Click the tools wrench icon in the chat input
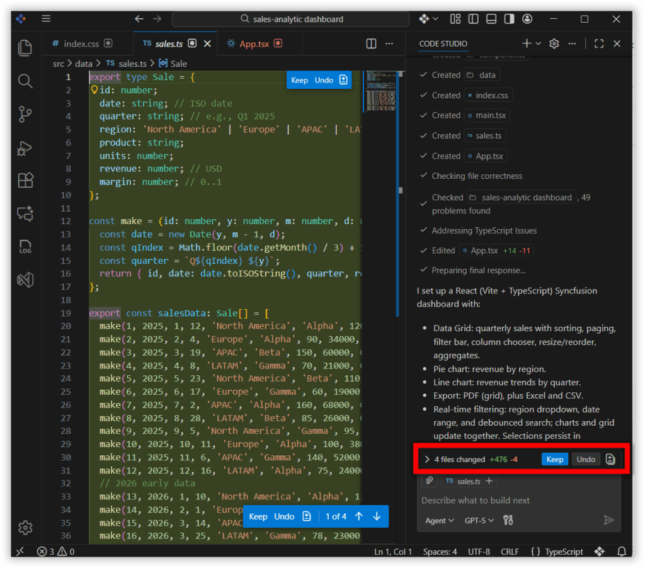Screen dimensions: 645x568 pyautogui.click(x=508, y=520)
